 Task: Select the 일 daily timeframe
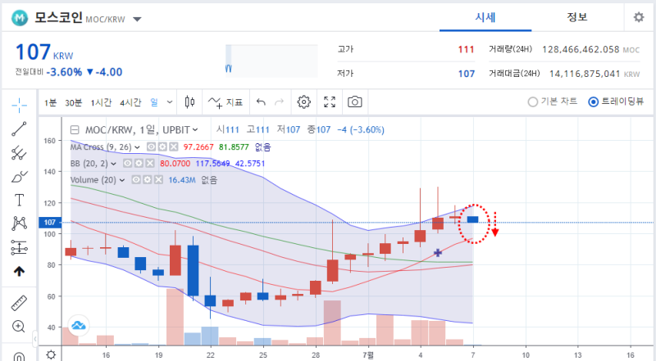154,102
